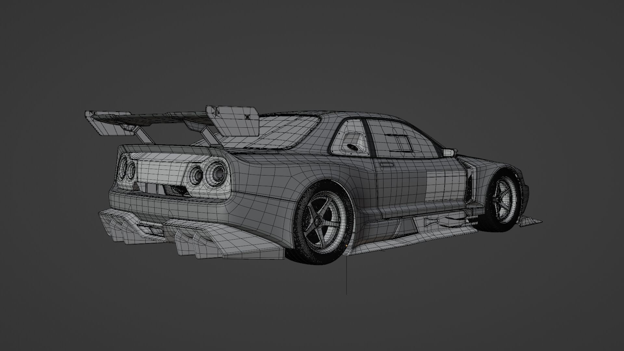The height and width of the screenshot is (351, 624).
Task: Select the outermost left round tail light
Action: tap(123, 168)
